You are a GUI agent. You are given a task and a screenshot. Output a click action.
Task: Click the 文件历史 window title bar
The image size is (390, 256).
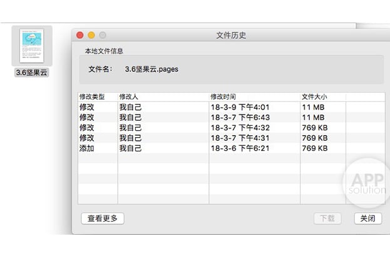tap(231, 35)
